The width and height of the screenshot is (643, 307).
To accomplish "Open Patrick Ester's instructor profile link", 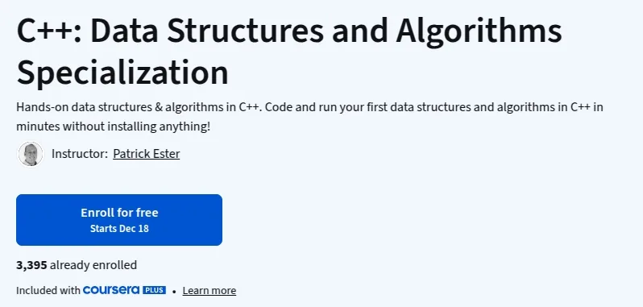I will pyautogui.click(x=147, y=154).
